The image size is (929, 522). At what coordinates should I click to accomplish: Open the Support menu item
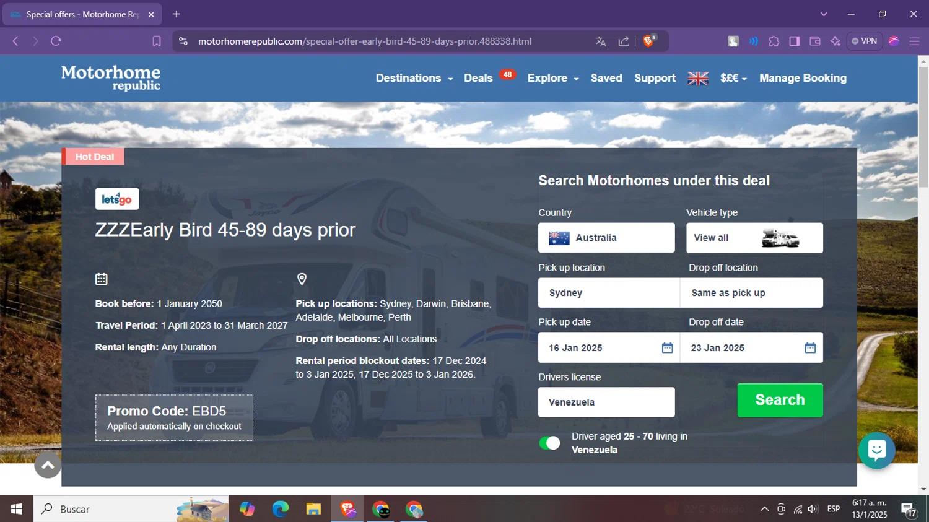pos(655,79)
